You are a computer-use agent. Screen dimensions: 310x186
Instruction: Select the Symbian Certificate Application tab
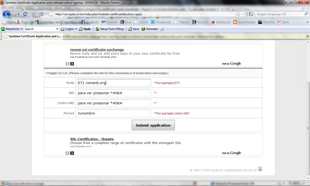pos(32,36)
